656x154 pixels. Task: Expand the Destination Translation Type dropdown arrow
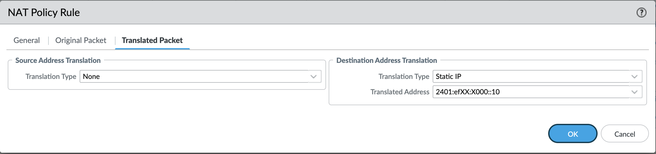tap(634, 77)
